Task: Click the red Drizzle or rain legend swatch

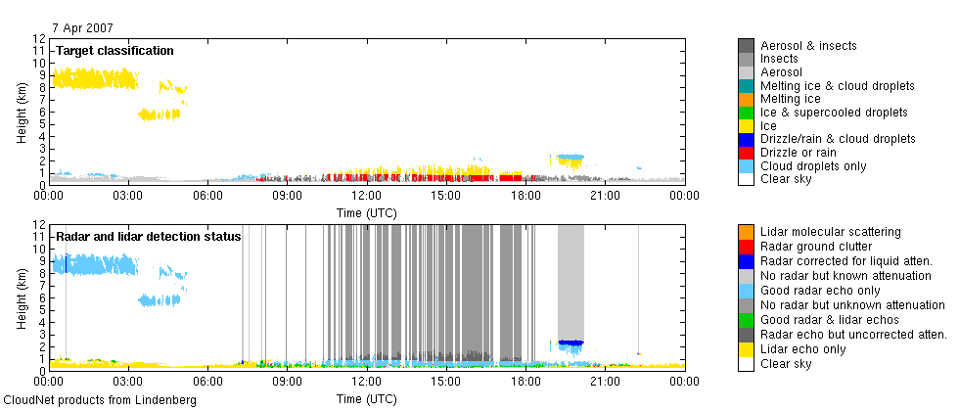Action: (x=746, y=153)
